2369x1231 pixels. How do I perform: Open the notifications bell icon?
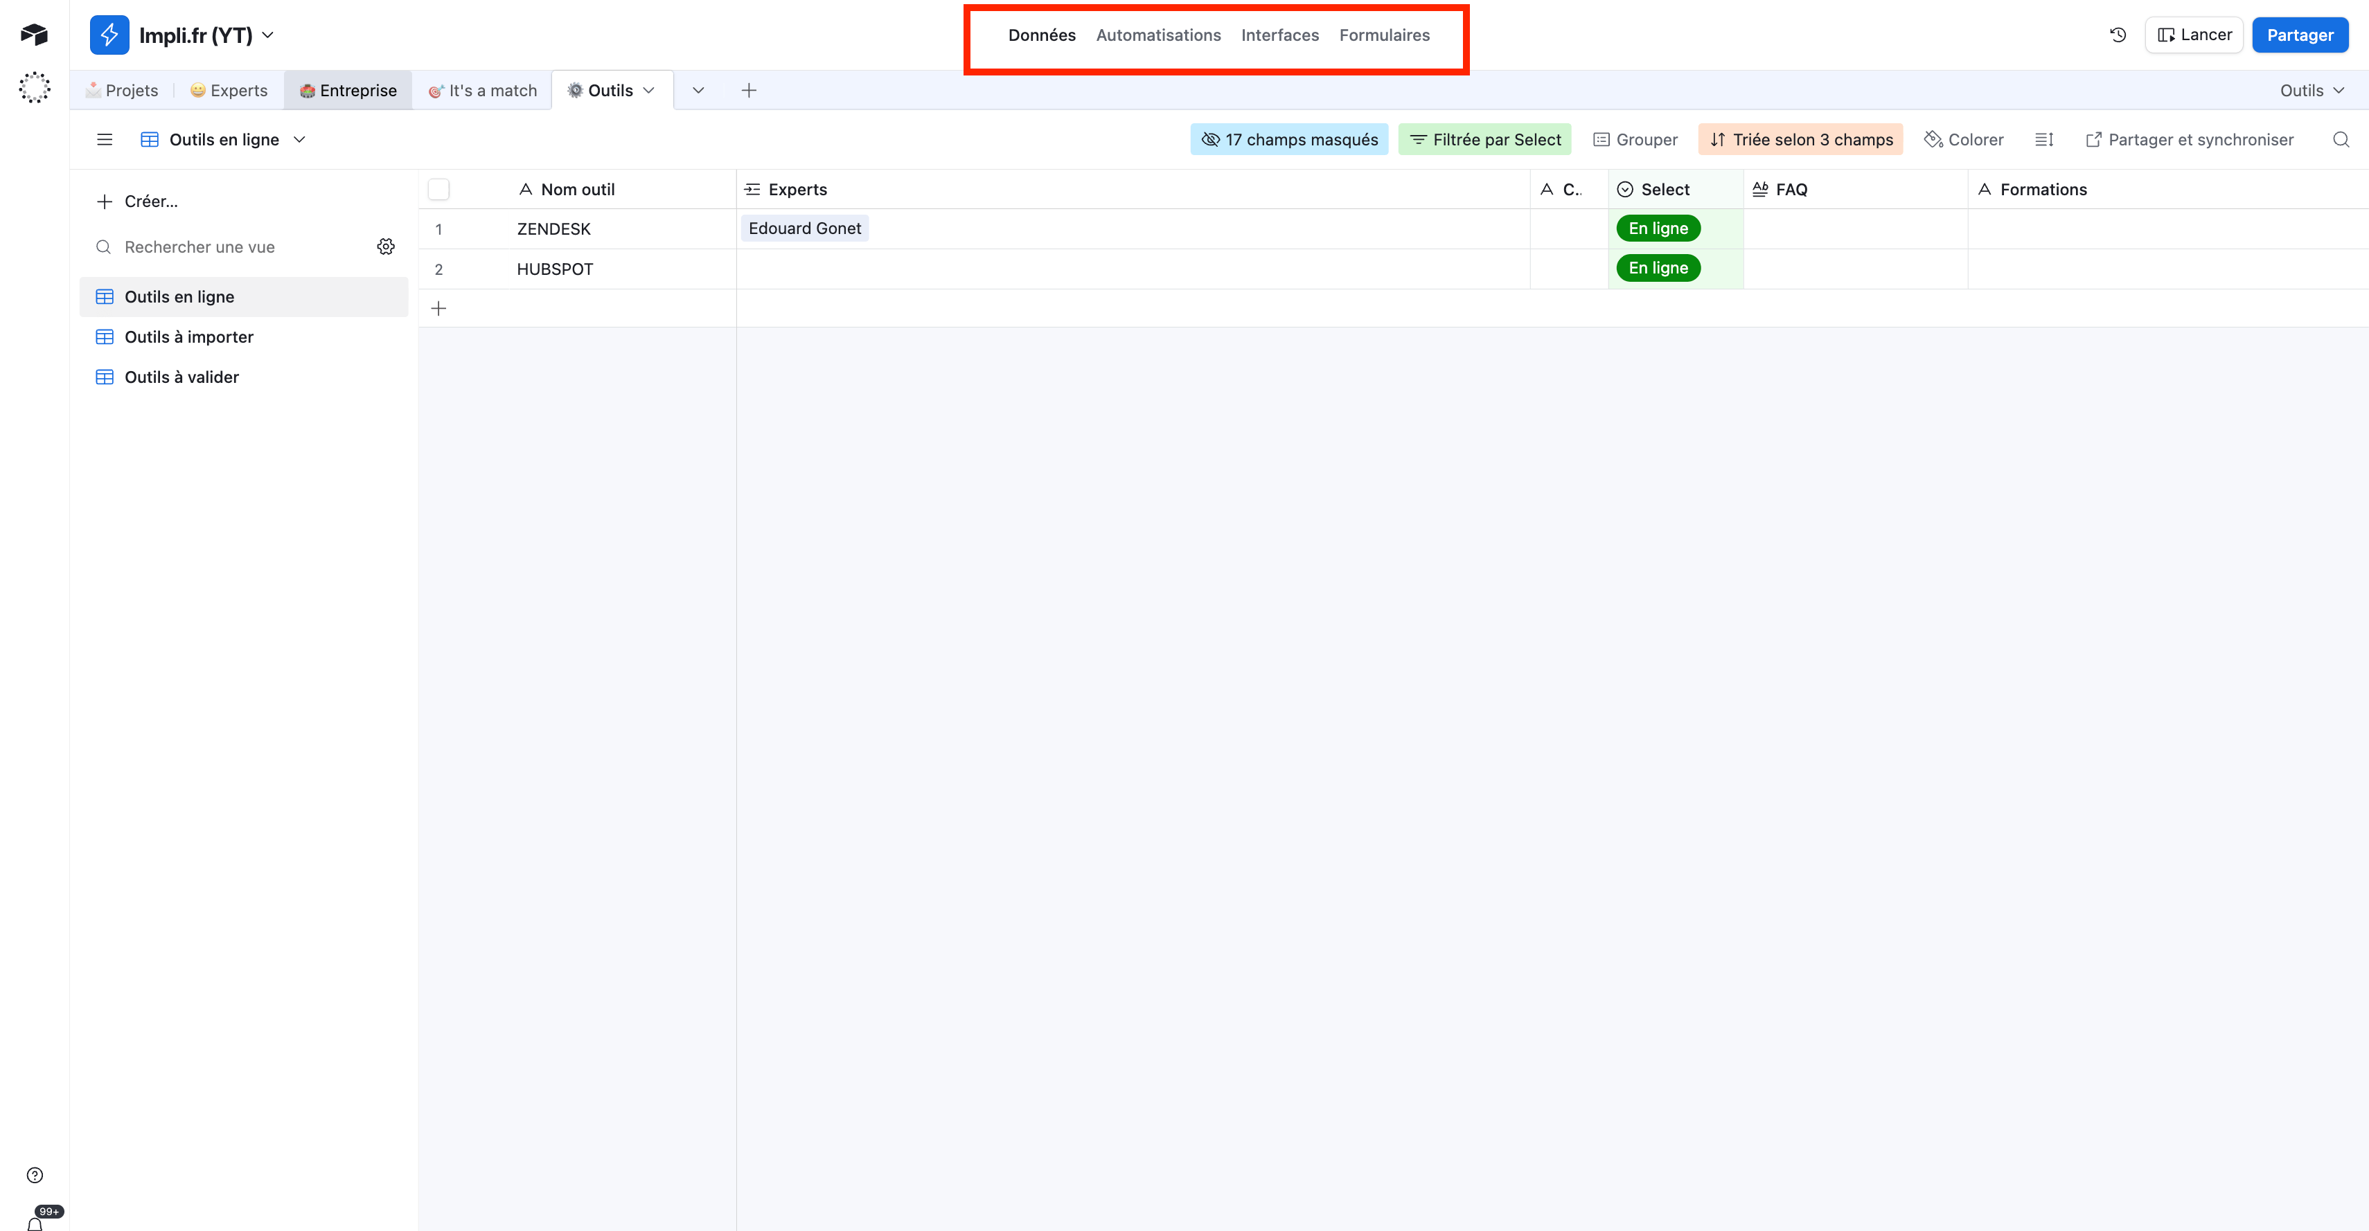click(x=35, y=1223)
